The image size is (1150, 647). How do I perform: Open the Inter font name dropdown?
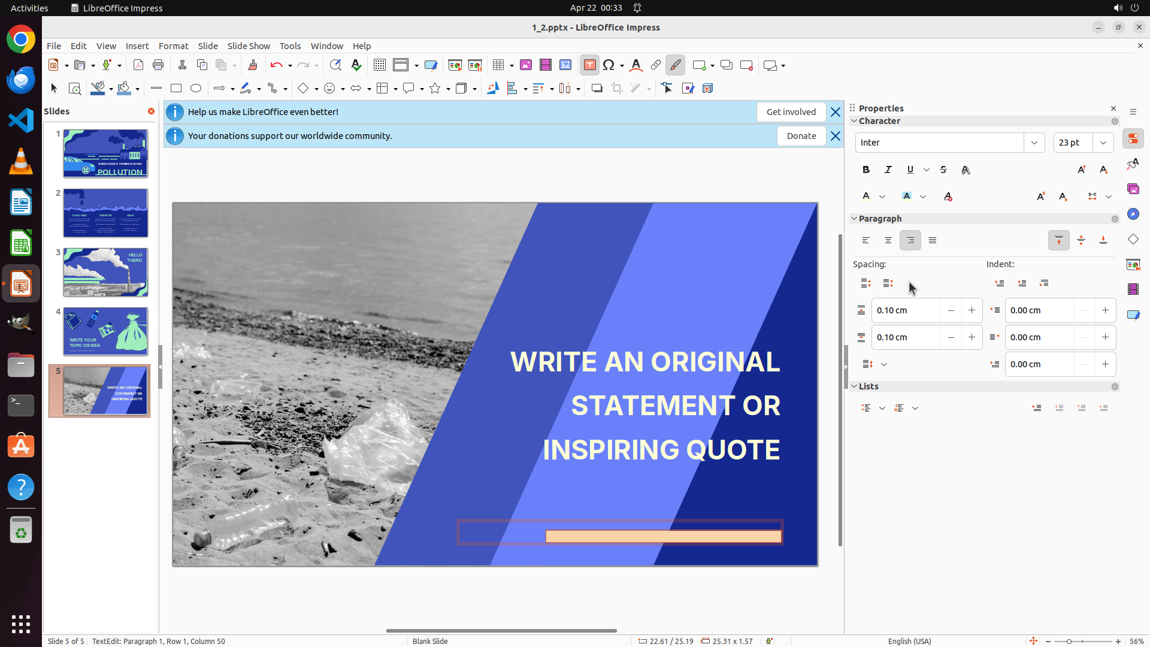(1034, 143)
